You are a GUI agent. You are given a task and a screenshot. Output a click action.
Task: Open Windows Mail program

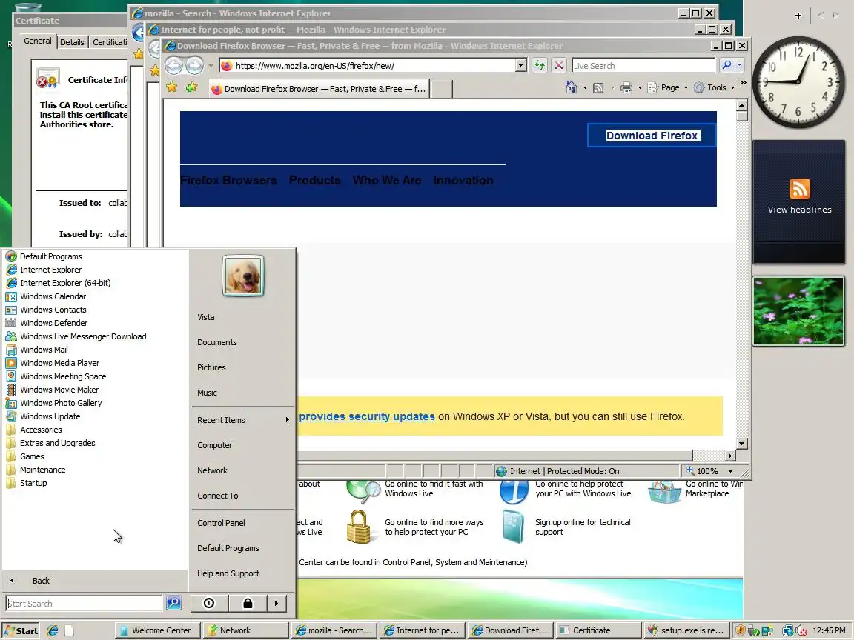44,350
